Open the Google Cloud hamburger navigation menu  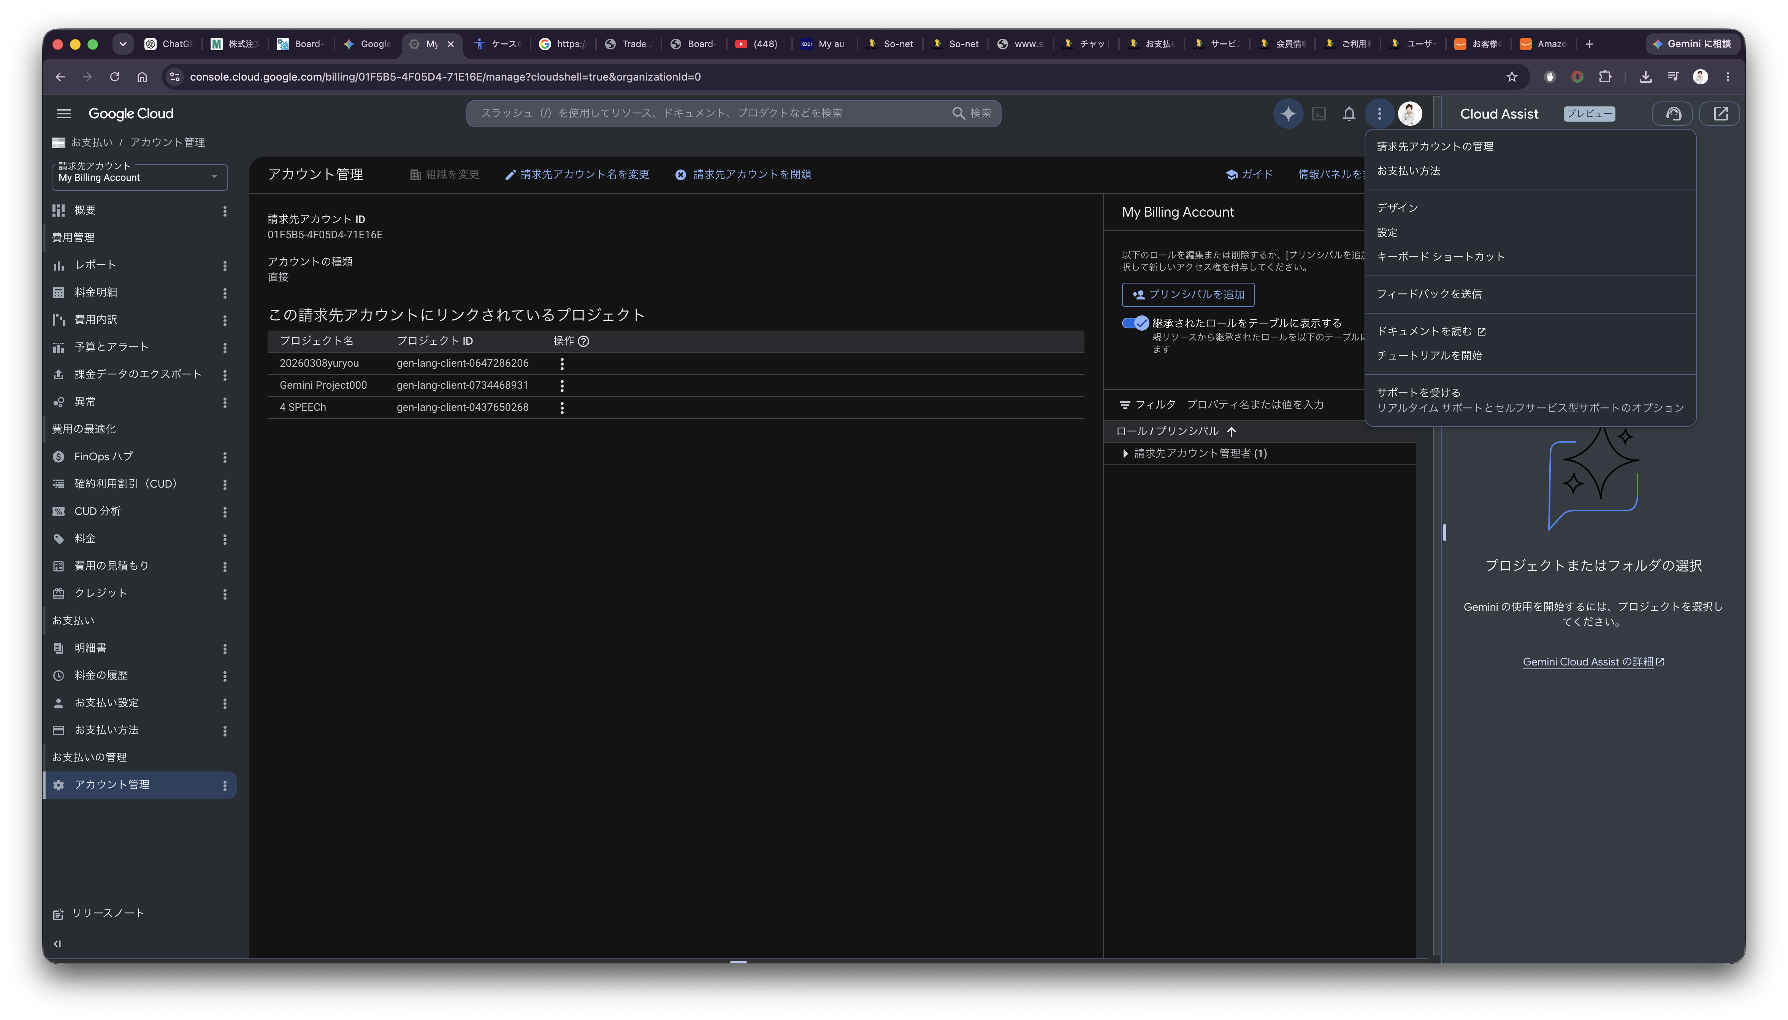[64, 114]
